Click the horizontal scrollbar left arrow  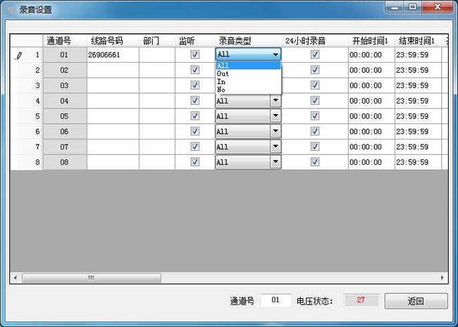click(15, 278)
